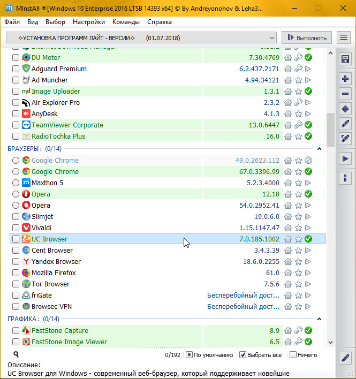
Task: Select the Maxthon 5 radio button
Action: coord(16,183)
